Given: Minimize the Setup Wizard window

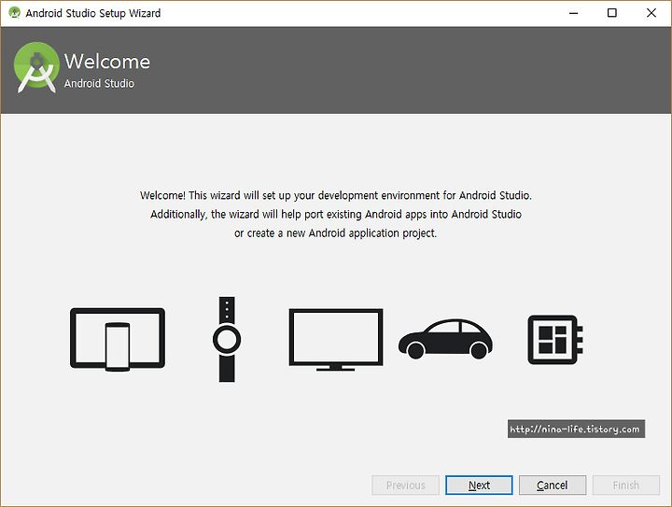Looking at the screenshot, I should click(x=573, y=13).
